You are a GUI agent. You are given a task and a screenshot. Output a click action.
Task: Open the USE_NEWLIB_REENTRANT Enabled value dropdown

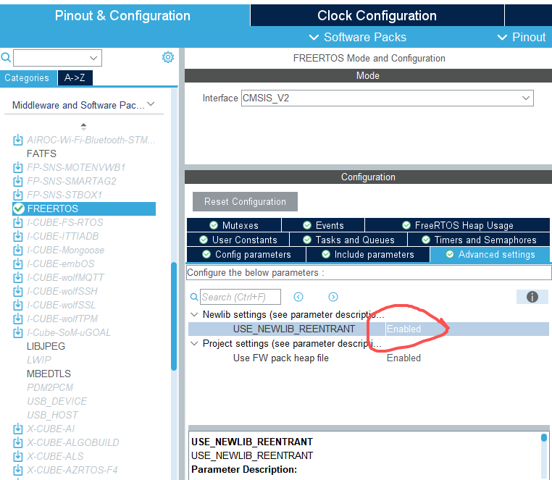[467, 329]
